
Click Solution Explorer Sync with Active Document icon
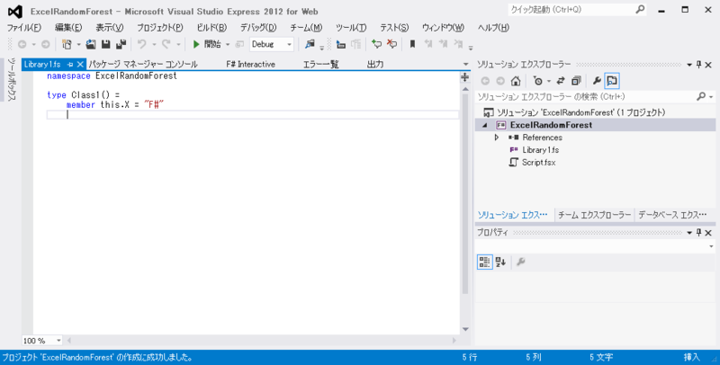561,81
